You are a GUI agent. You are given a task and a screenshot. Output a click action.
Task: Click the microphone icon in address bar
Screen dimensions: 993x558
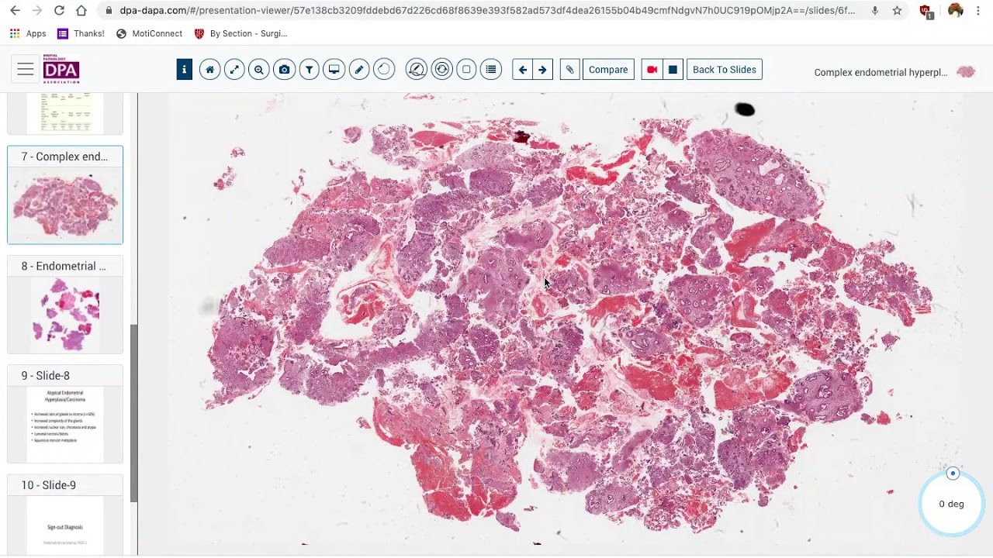[875, 11]
